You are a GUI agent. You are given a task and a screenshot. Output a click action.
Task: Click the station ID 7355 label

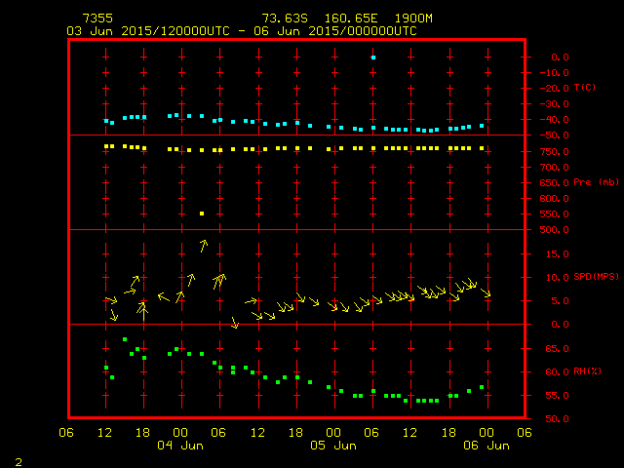tap(97, 19)
